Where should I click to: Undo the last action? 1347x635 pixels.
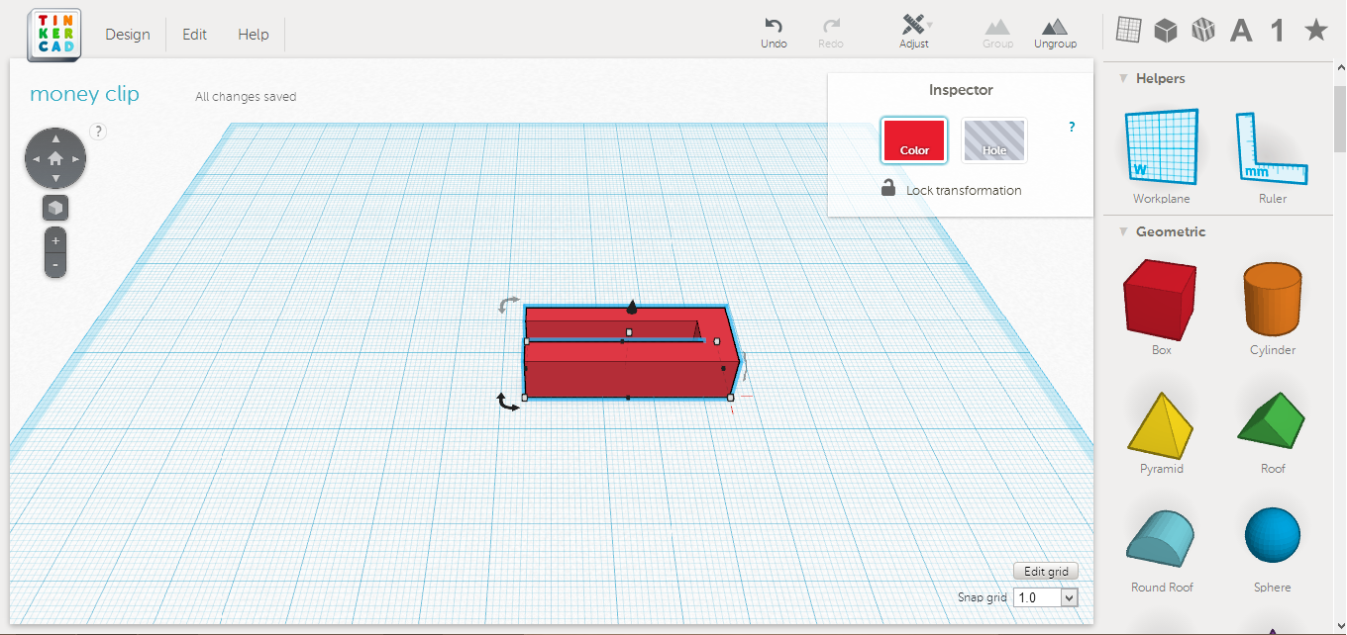click(774, 33)
